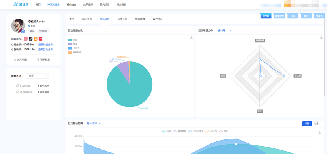Click the pink Bilibili platform icon
The image size is (327, 154).
(x=26, y=39)
